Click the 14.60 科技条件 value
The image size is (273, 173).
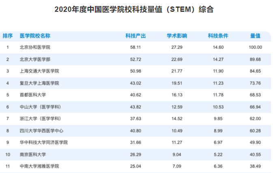[218, 47]
